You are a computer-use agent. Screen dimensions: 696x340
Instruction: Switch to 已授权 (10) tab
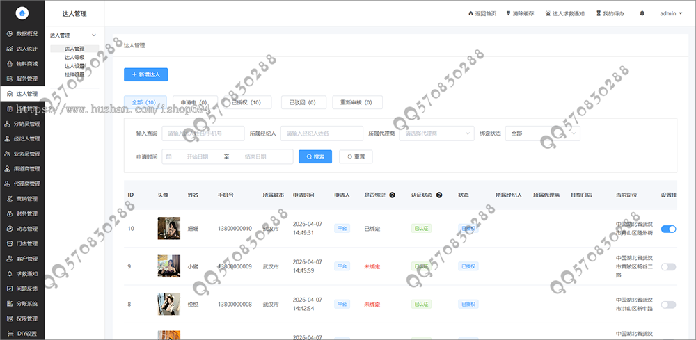[x=248, y=102]
